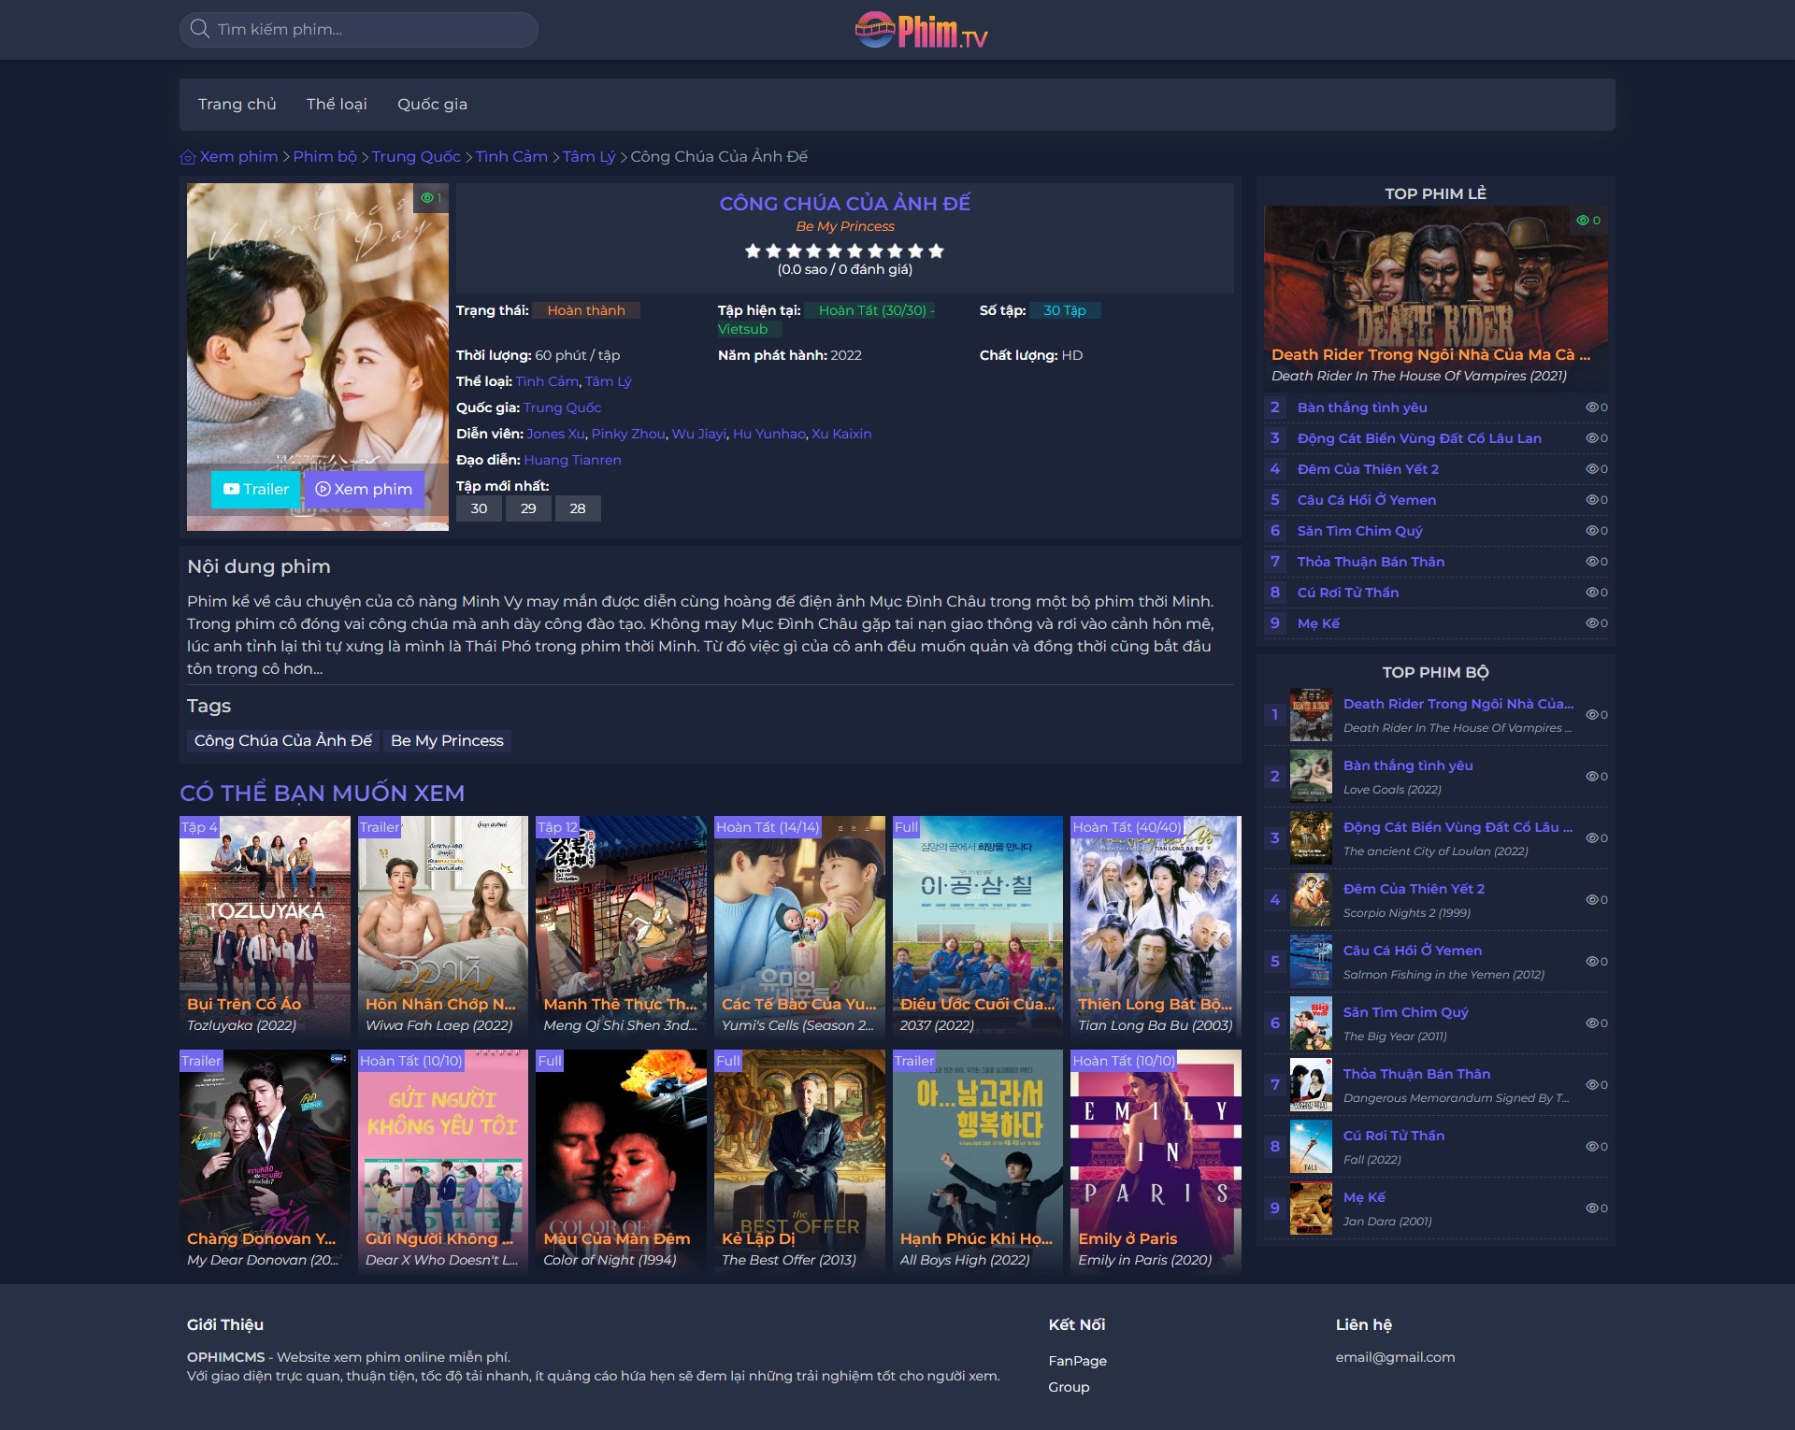
Task: Open Thỏa Thuận Bán Thân in Top Phim Lẻ
Action: pyautogui.click(x=1371, y=562)
